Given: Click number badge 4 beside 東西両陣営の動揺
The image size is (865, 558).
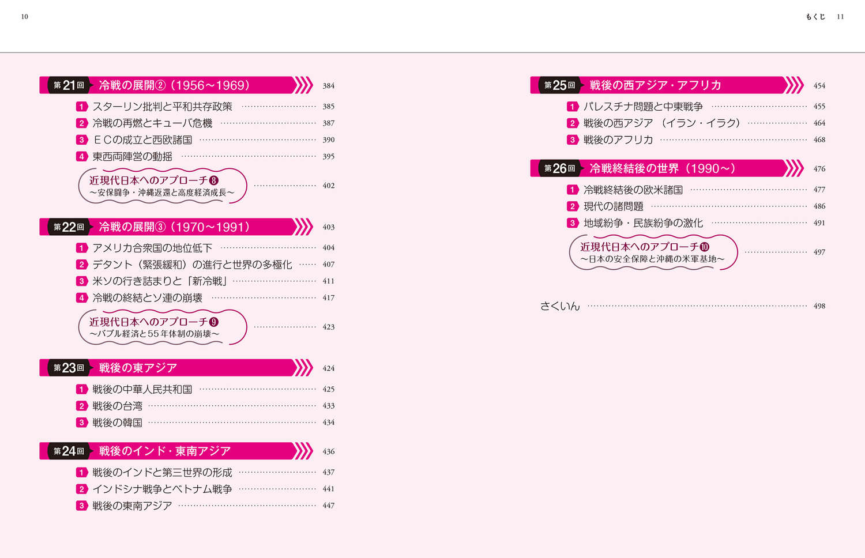Looking at the screenshot, I should tap(82, 157).
